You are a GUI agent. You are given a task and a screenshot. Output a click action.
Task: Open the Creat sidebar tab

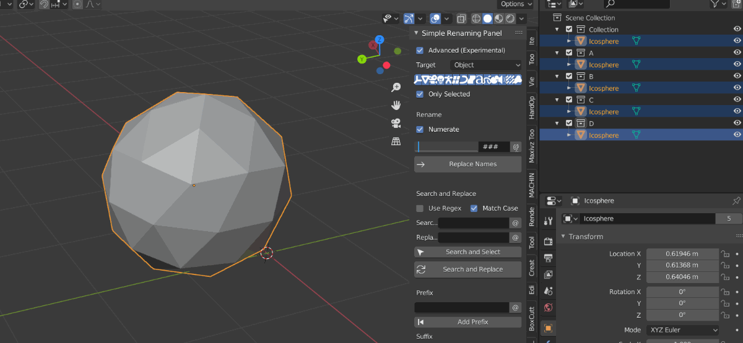tap(531, 268)
